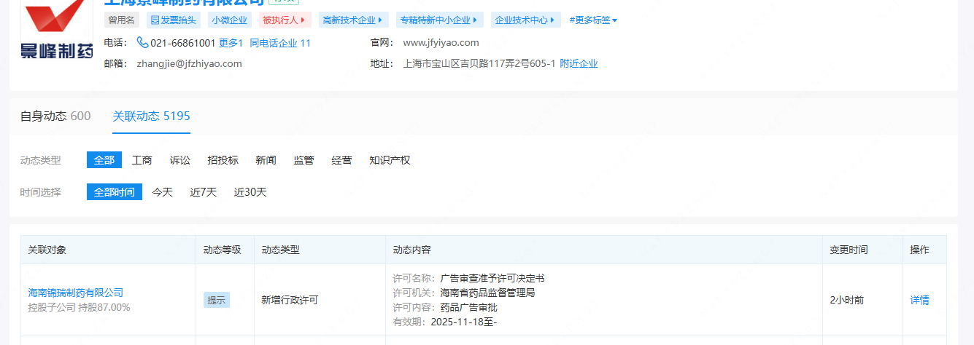974x345 pixels.
Task: Open the #更多标签 dropdown
Action: click(593, 20)
